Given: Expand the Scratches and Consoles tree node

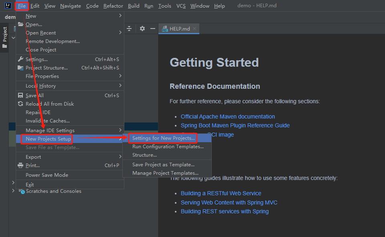Looking at the screenshot, I should (13, 191).
